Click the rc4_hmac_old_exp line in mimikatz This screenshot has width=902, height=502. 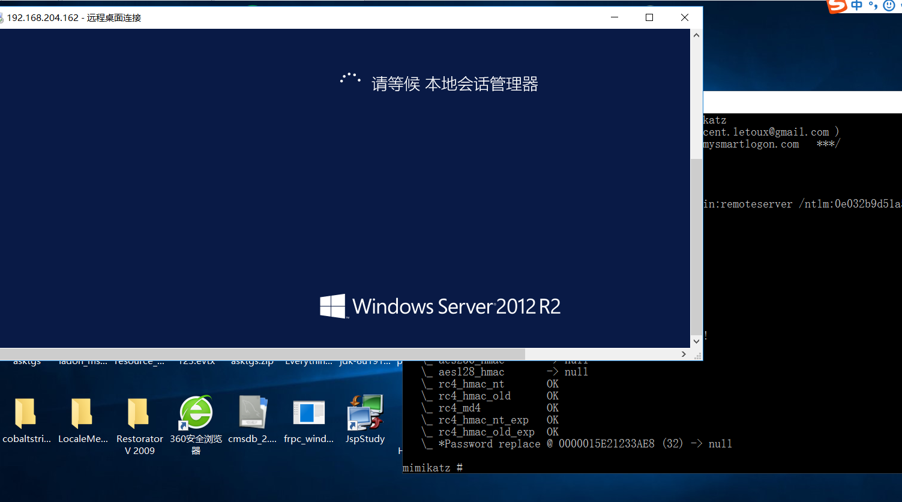click(x=490, y=432)
